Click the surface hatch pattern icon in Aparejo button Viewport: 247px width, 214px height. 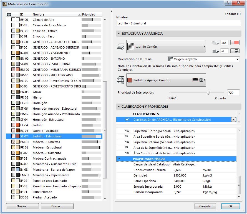[x=195, y=80]
